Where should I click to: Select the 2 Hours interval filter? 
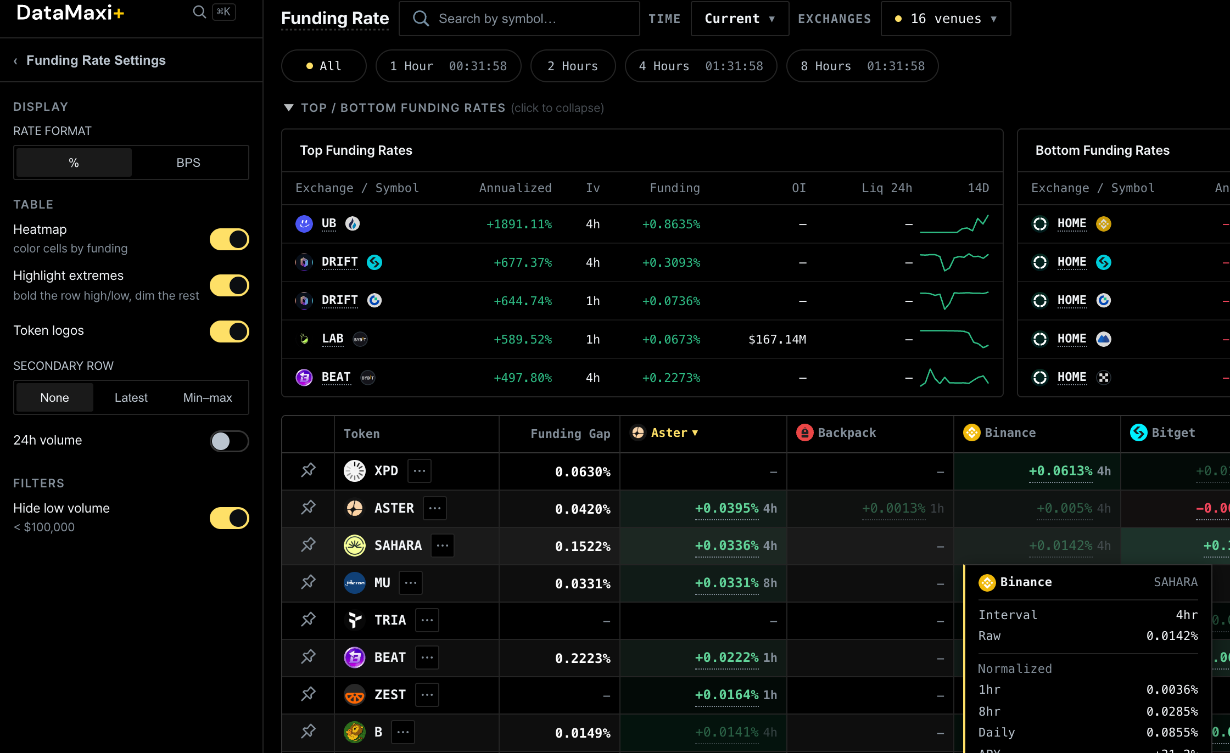573,66
